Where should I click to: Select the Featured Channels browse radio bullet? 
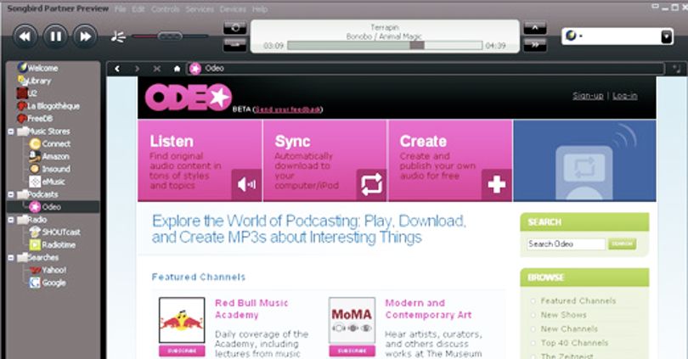coord(533,301)
